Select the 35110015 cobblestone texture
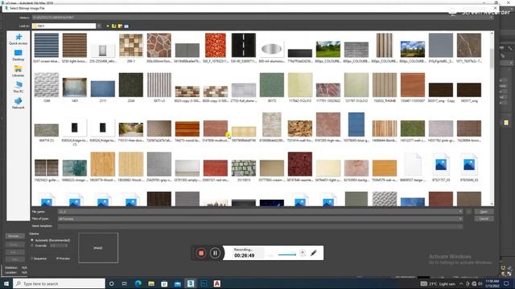This screenshot has height=289, width=515. click(243, 167)
